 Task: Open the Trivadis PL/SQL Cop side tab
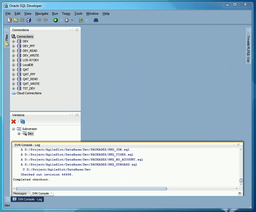click(248, 49)
